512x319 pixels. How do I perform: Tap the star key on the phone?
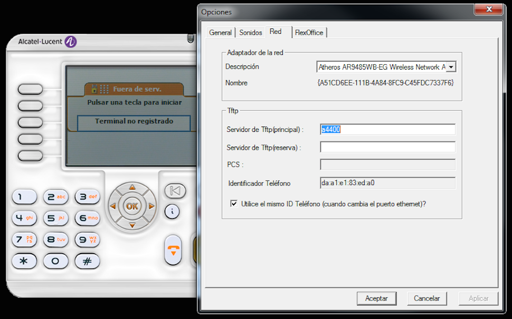(x=24, y=262)
